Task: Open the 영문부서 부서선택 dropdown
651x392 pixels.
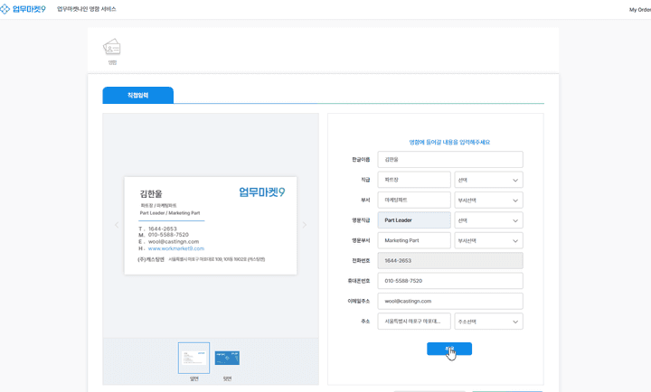Action: coord(488,240)
